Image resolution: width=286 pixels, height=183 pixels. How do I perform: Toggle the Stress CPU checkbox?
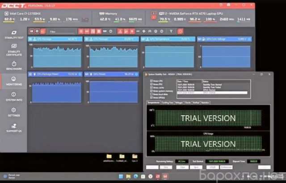coord(151,81)
